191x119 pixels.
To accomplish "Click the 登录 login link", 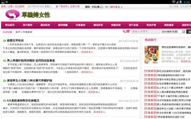I will tap(4, 7).
